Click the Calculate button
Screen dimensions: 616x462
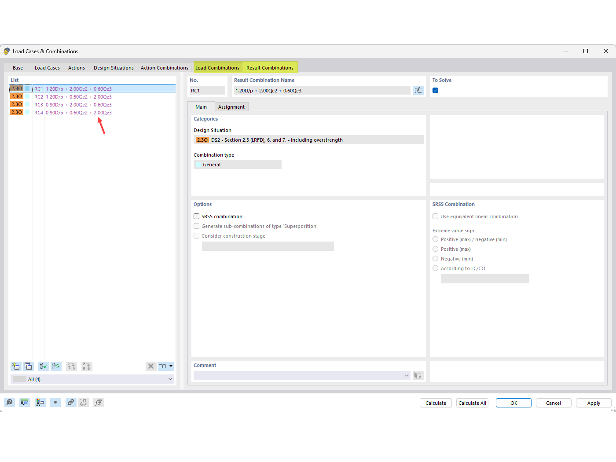[x=436, y=403]
